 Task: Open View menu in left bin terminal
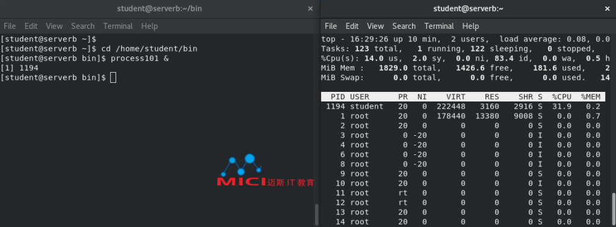pyautogui.click(x=54, y=26)
